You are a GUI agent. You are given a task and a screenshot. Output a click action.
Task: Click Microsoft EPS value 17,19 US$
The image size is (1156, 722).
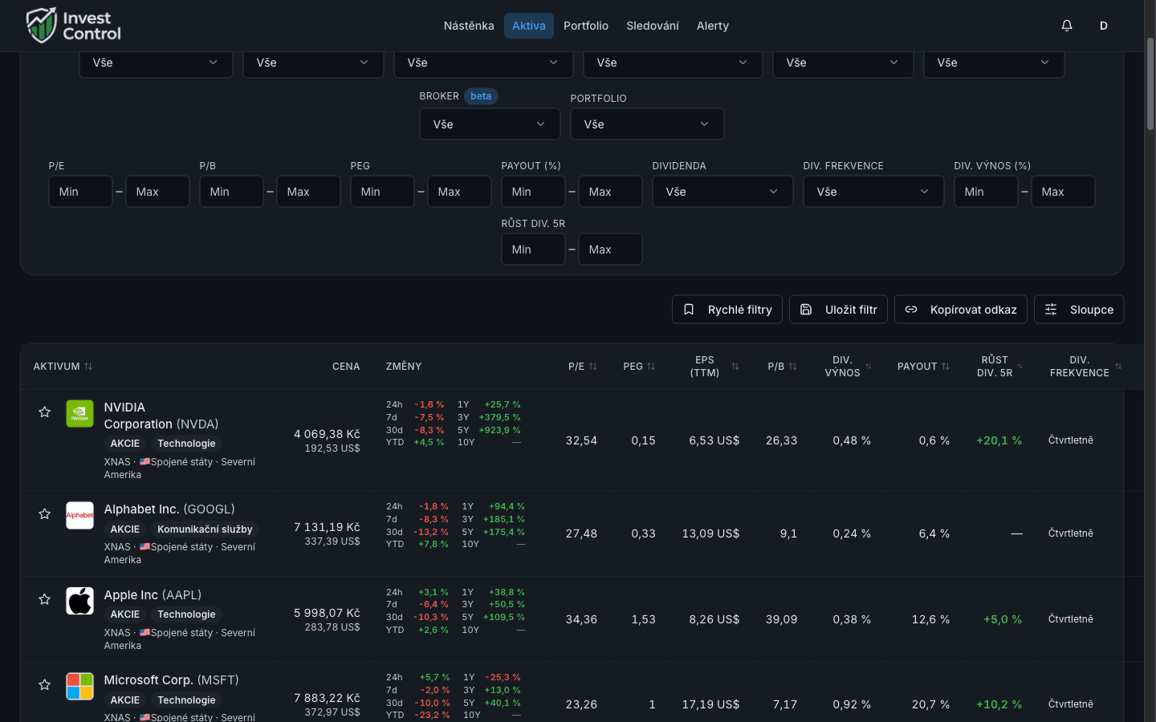[710, 704]
